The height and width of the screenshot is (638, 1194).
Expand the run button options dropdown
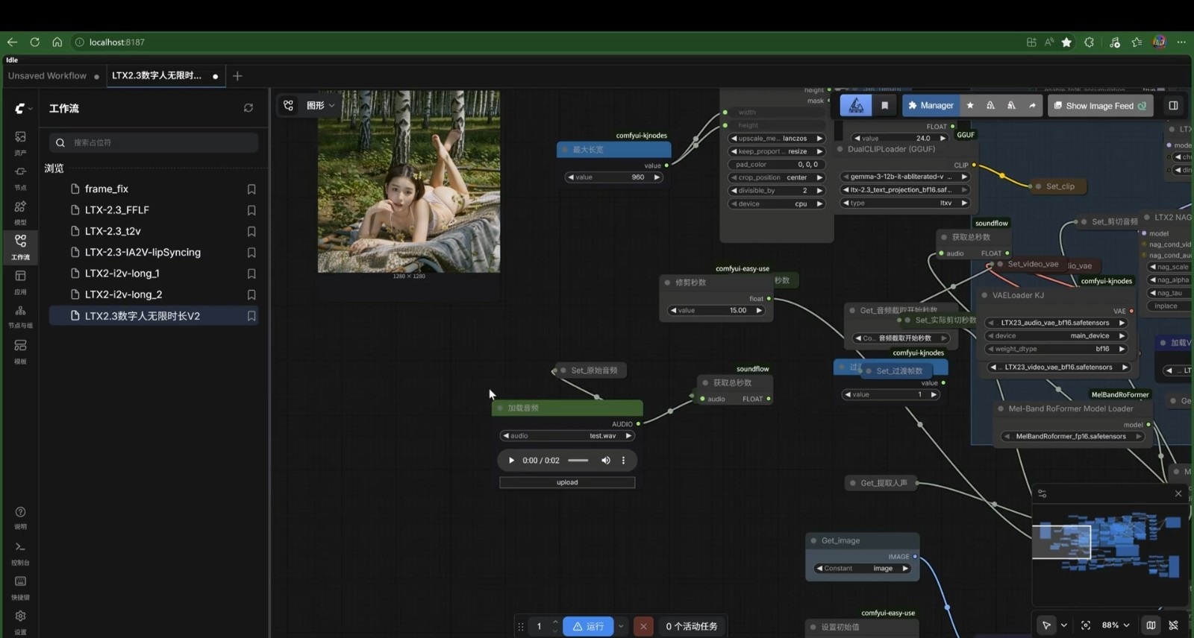tap(621, 627)
